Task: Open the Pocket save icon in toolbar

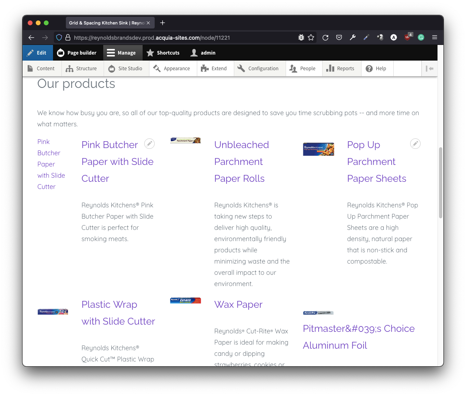Action: [x=339, y=37]
